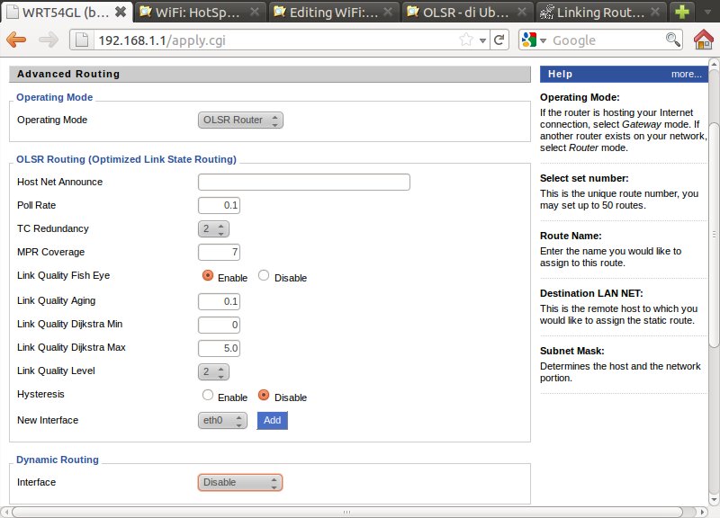Open the Help more... link

686,75
